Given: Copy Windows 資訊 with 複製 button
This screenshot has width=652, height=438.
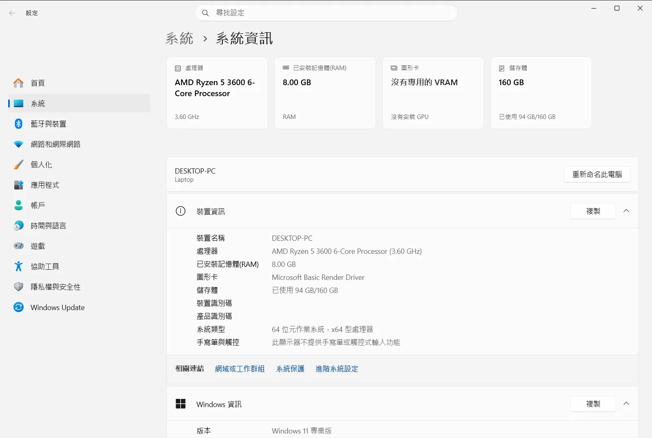Looking at the screenshot, I should click(593, 404).
